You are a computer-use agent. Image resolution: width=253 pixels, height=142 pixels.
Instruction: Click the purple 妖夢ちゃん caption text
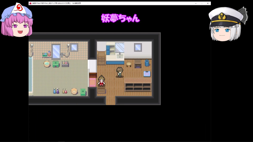120,18
